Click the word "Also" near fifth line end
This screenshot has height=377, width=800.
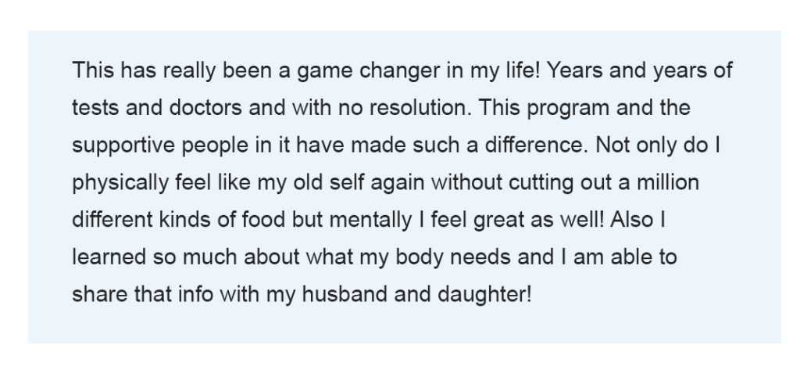(631, 220)
